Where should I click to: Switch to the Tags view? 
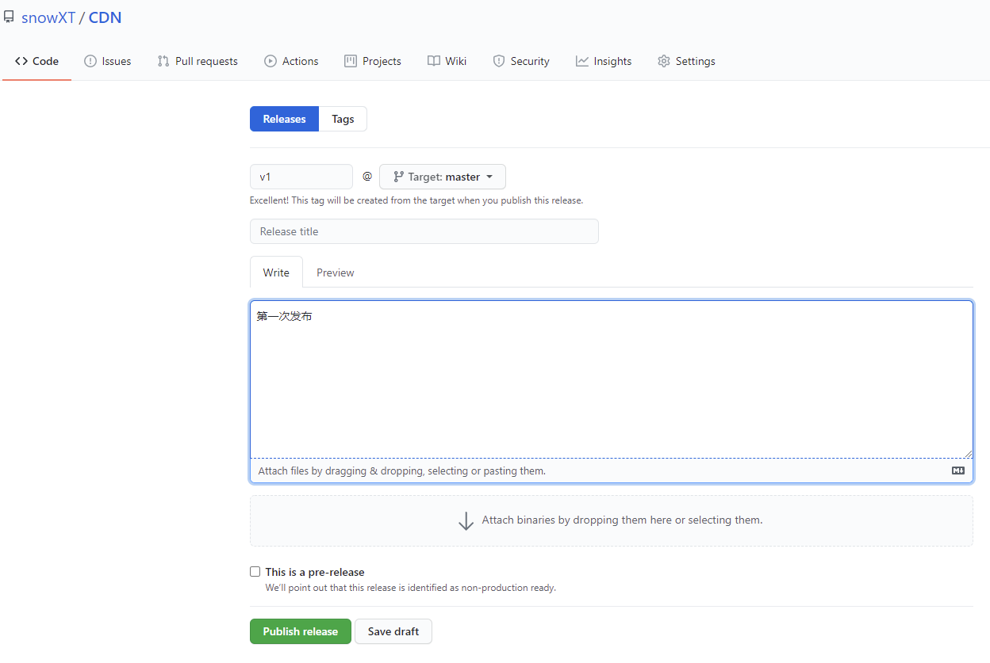coord(343,119)
